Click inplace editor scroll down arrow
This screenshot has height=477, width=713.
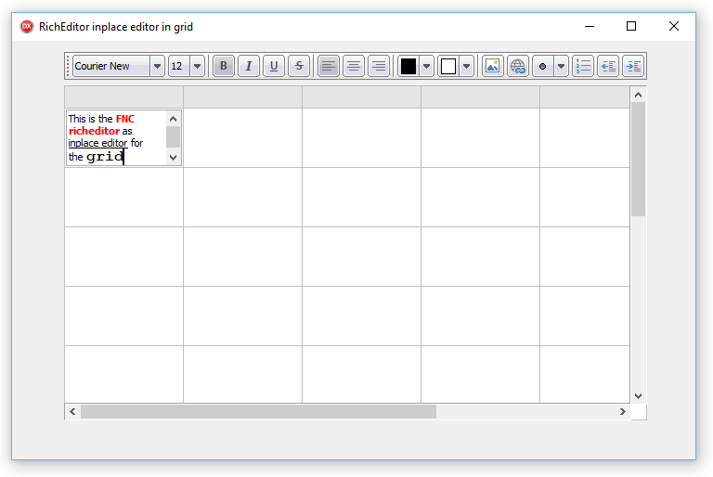click(x=174, y=158)
